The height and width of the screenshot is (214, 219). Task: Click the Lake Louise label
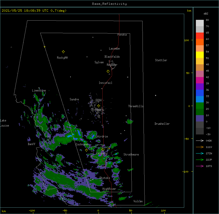tap(5, 123)
